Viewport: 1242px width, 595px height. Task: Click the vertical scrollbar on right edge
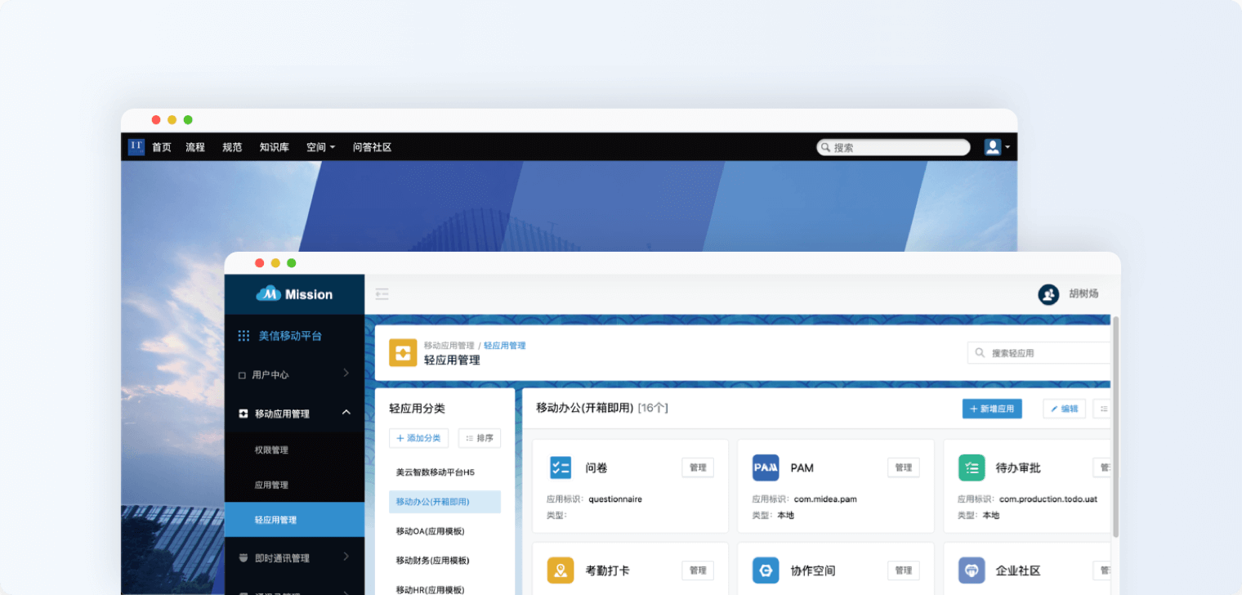point(1115,425)
